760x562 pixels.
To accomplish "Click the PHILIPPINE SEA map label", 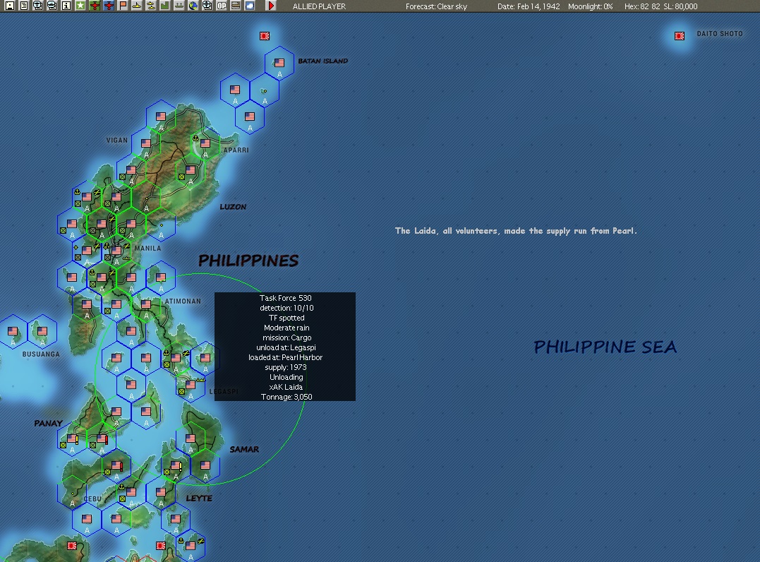I will tap(605, 347).
